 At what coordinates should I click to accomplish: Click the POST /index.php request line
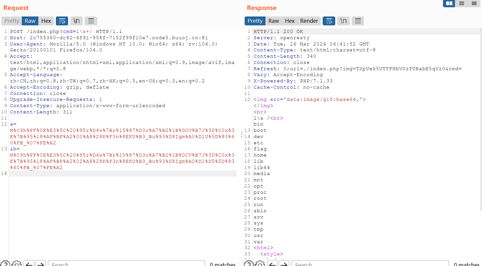[66, 32]
